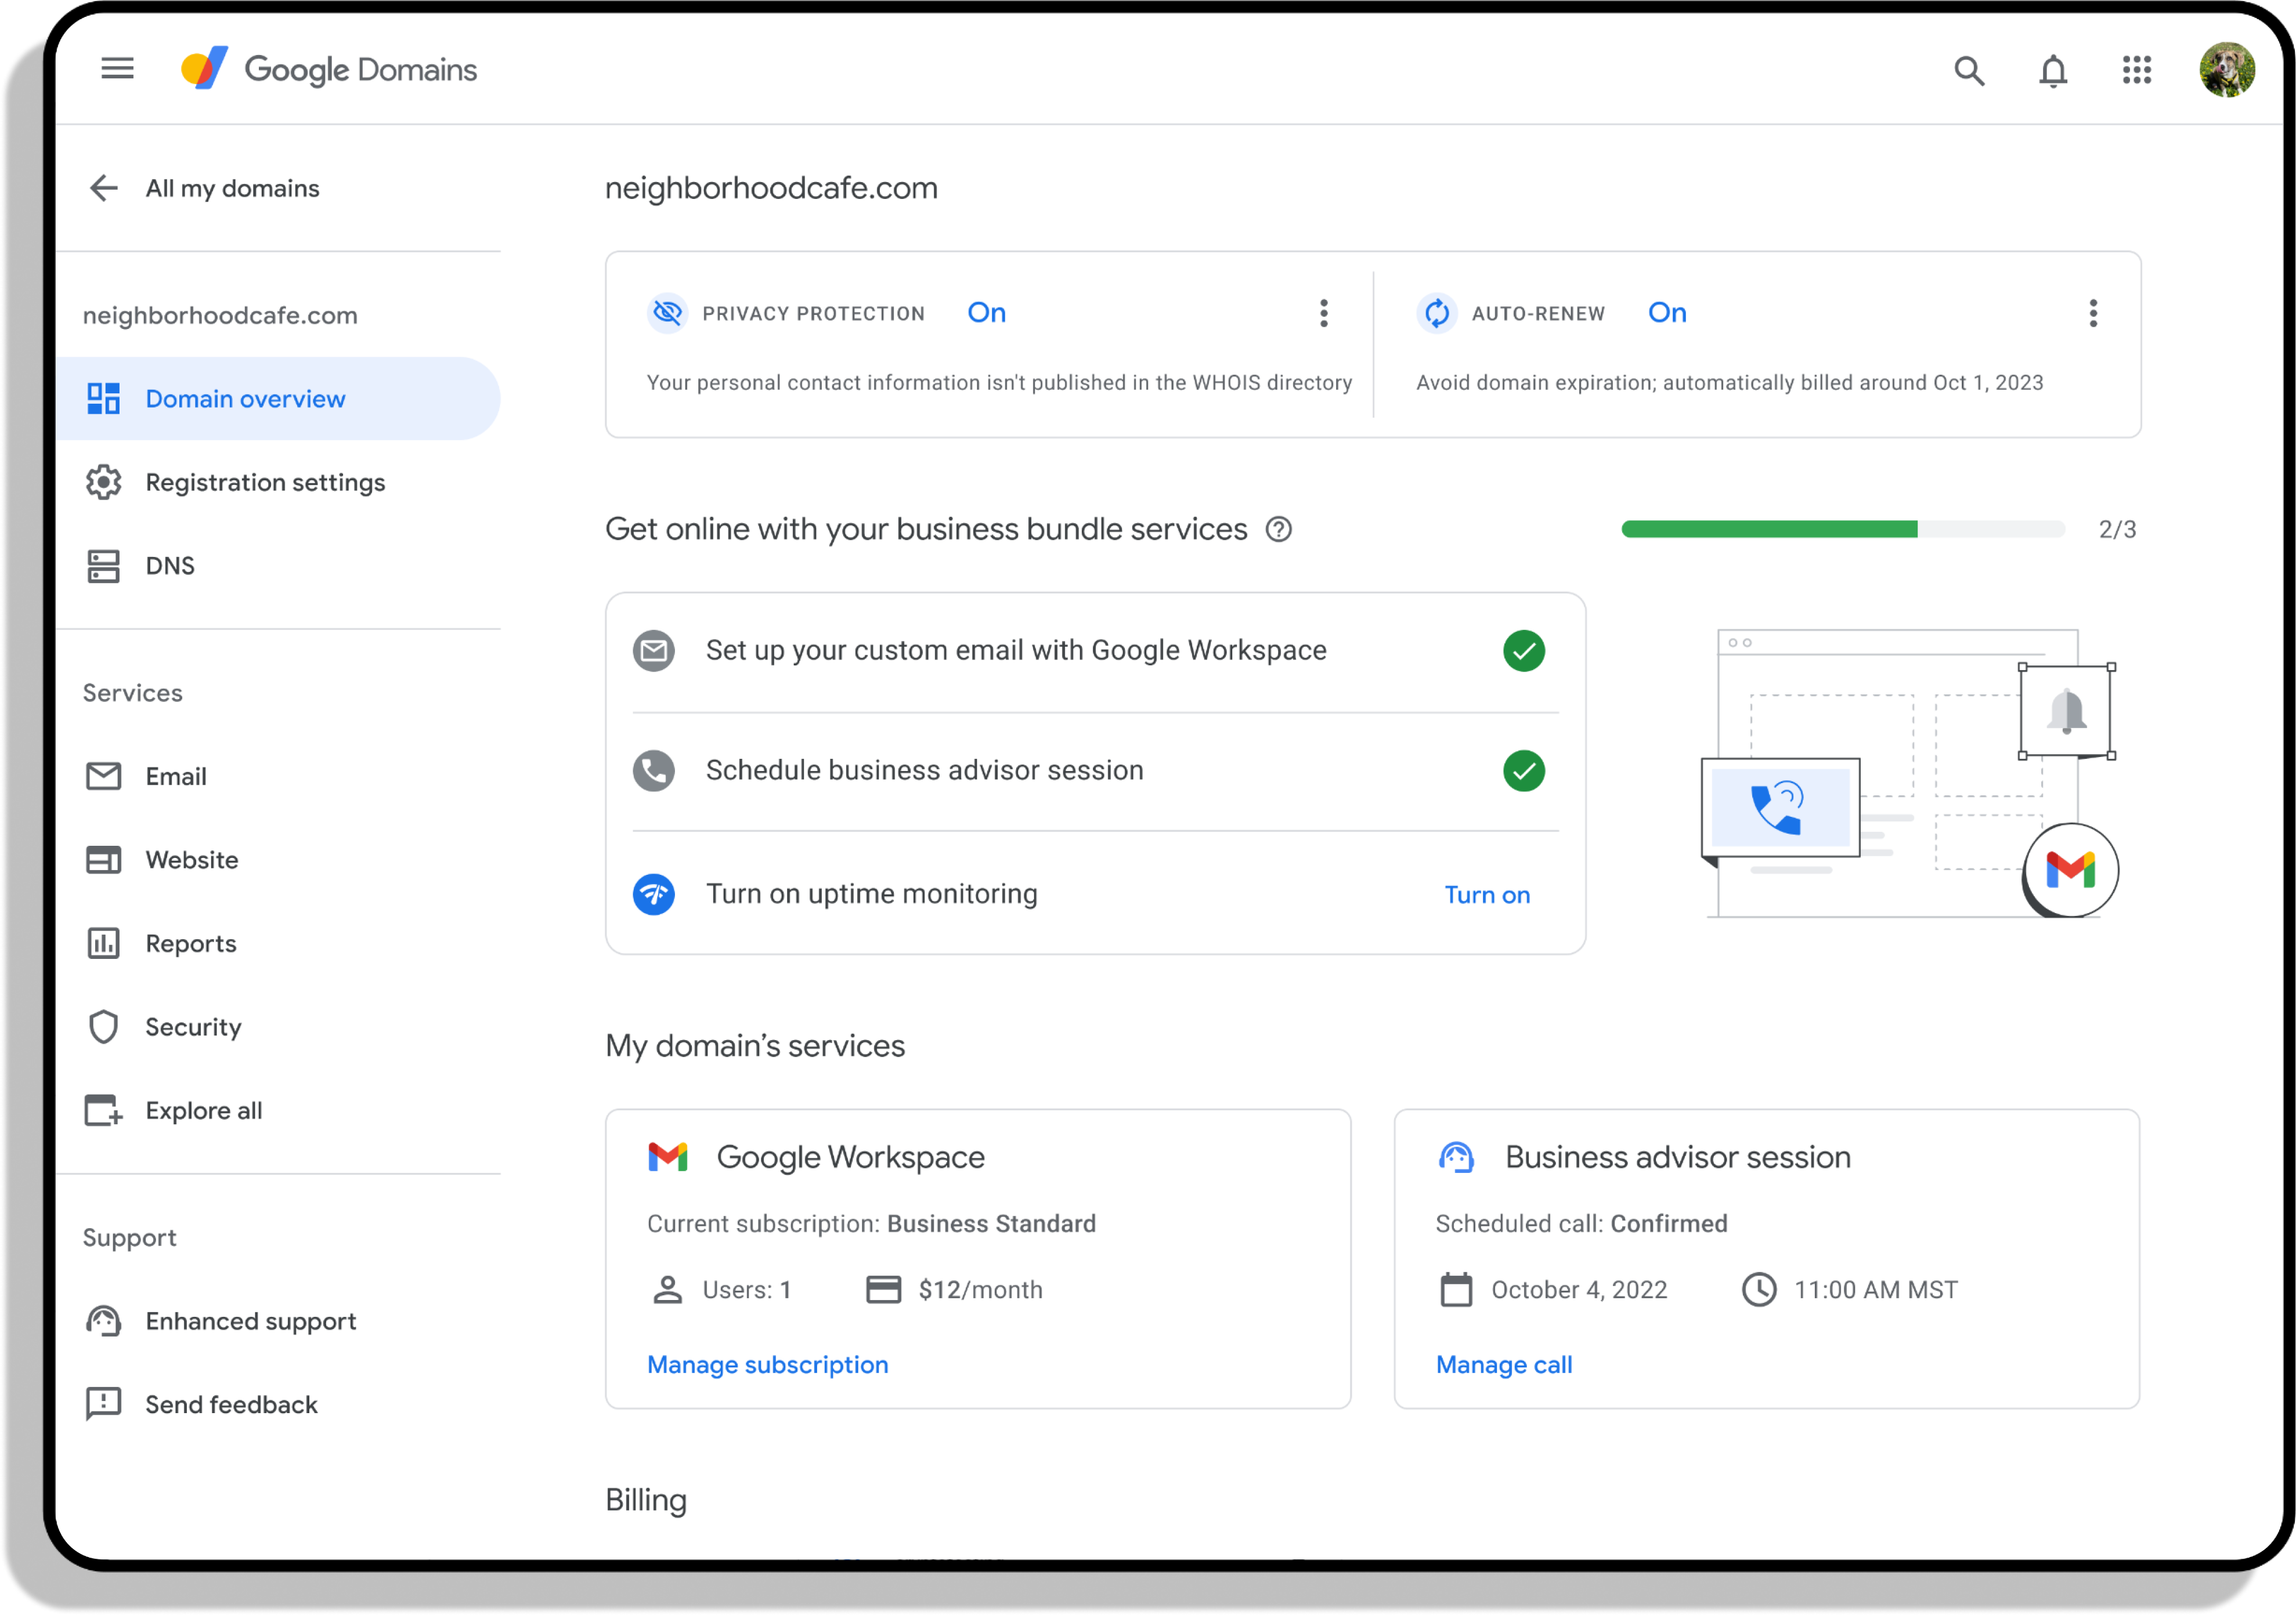Click the Email envelope sidebar icon

[104, 777]
